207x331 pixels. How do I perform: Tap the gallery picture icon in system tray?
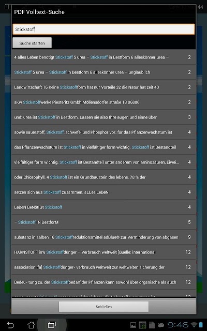click(133, 325)
